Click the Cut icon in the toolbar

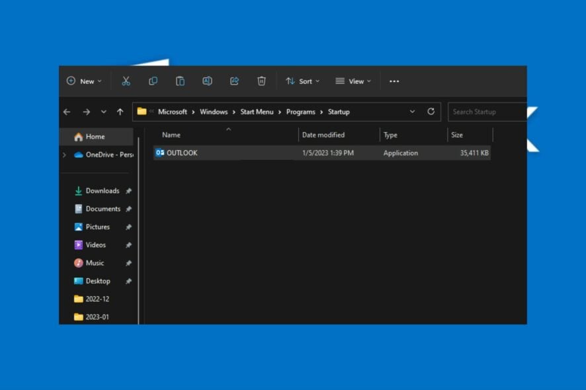(126, 81)
